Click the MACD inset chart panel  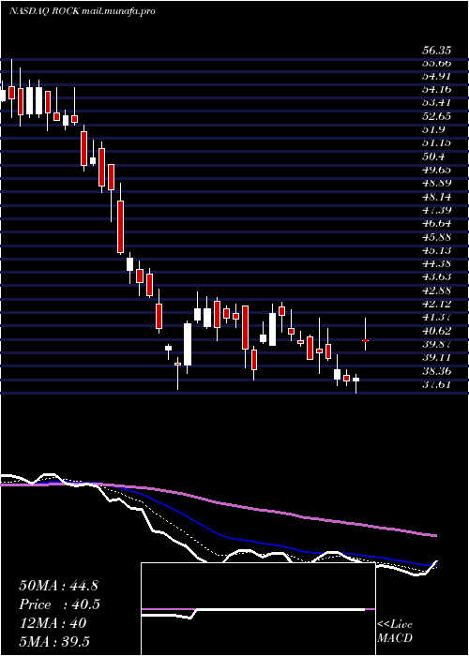click(x=258, y=609)
